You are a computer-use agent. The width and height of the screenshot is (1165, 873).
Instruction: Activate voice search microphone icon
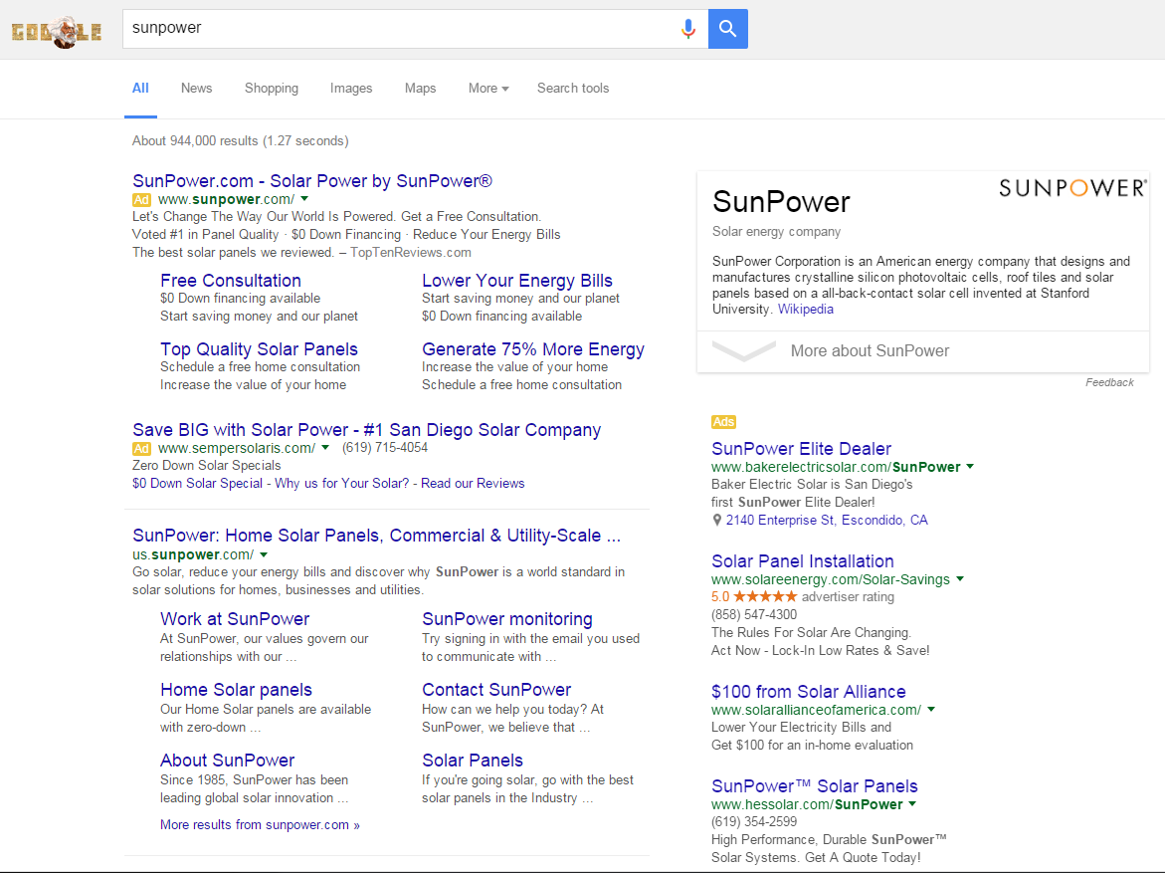coord(688,29)
